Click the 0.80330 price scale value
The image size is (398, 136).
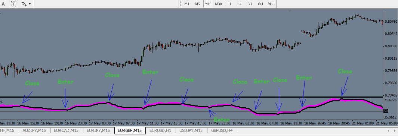click(x=391, y=46)
